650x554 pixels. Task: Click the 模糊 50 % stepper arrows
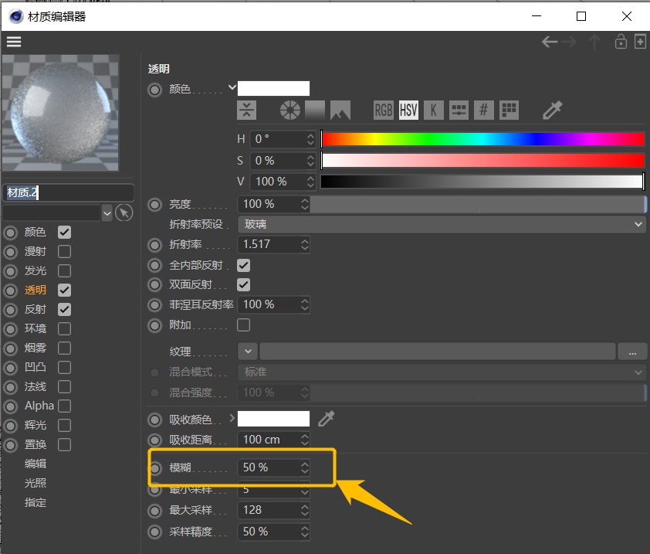305,468
